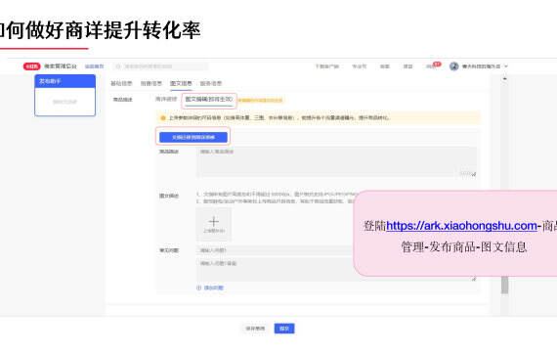Click the orange warning icon in notice bar

(x=163, y=118)
